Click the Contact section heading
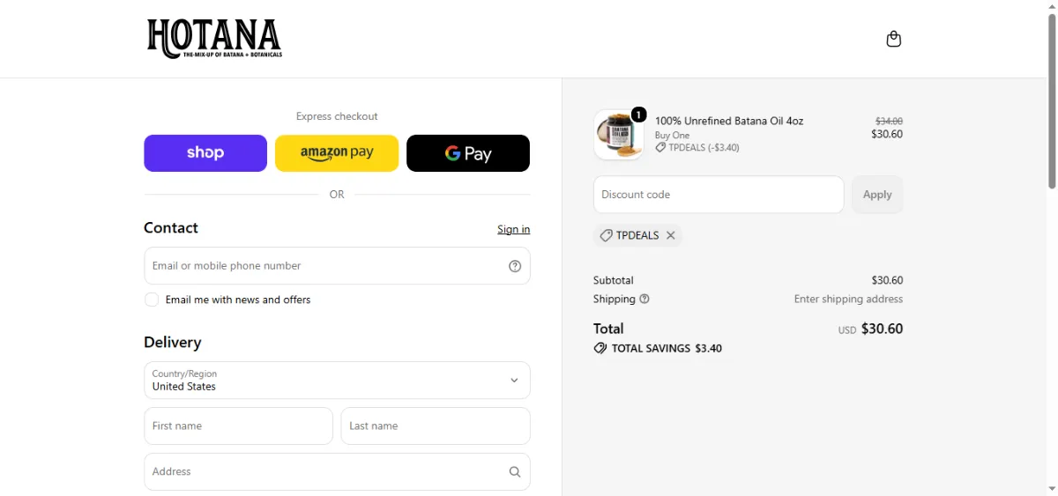This screenshot has width=1058, height=496. (x=171, y=228)
